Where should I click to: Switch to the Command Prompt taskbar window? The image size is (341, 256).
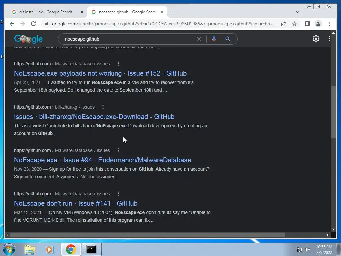click(91, 249)
